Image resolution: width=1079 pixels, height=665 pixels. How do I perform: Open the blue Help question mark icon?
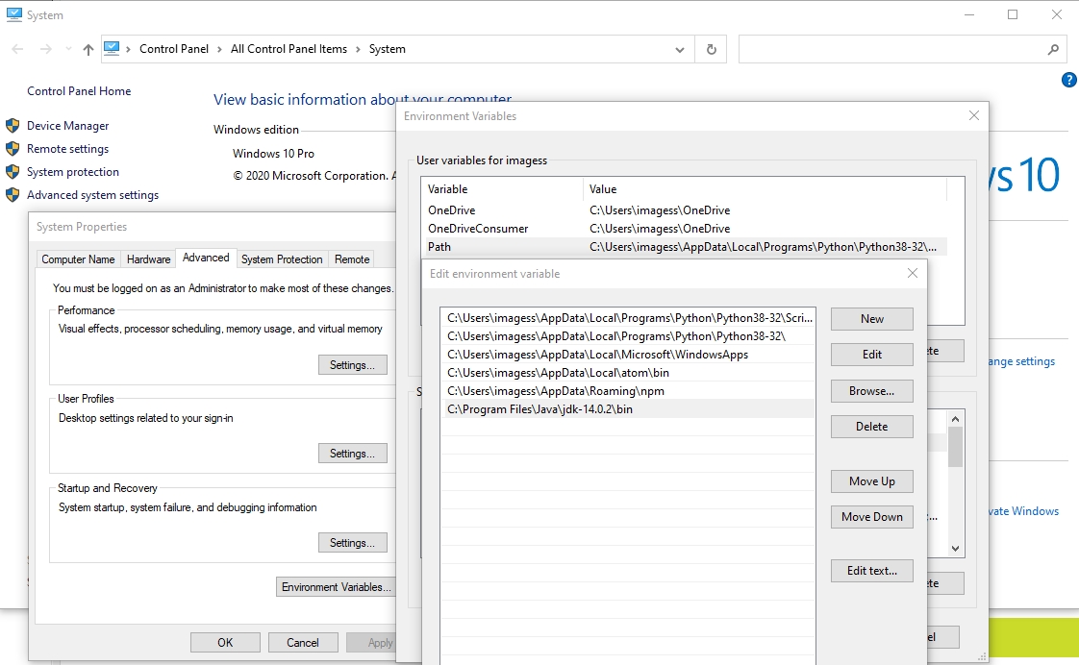1069,80
